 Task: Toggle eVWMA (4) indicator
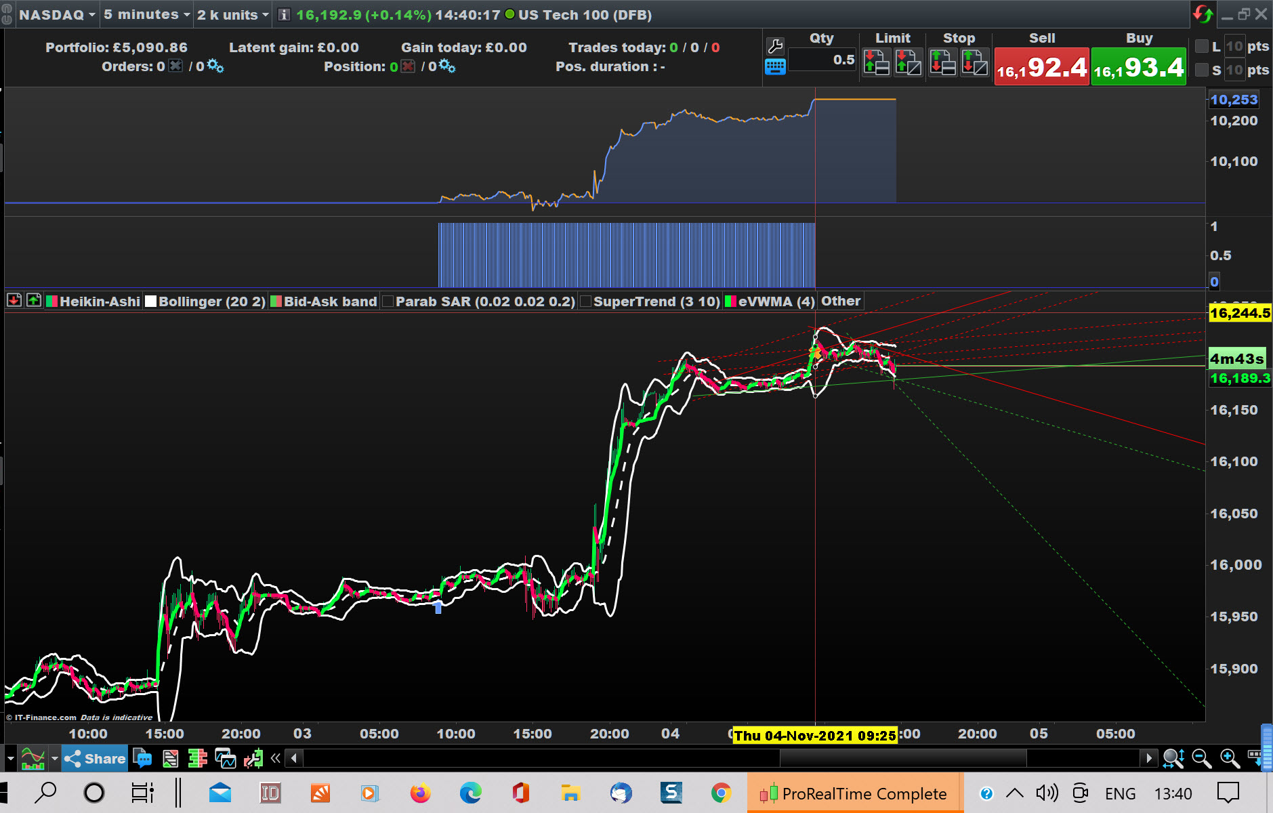770,301
